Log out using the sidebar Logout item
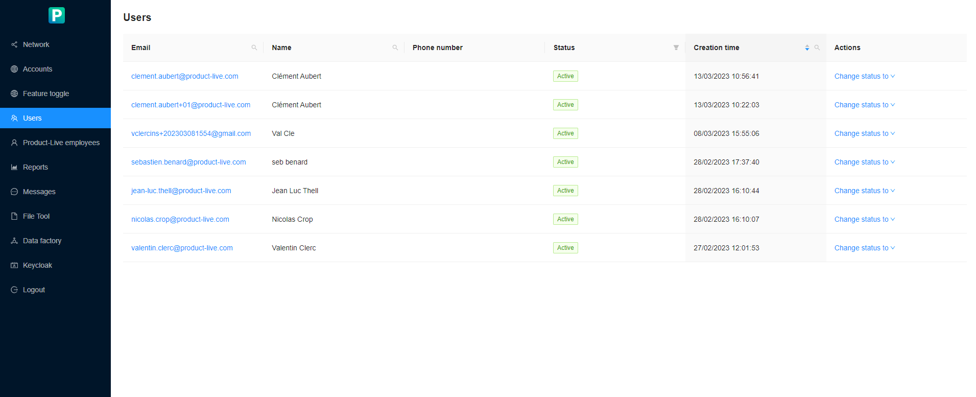 (x=34, y=290)
